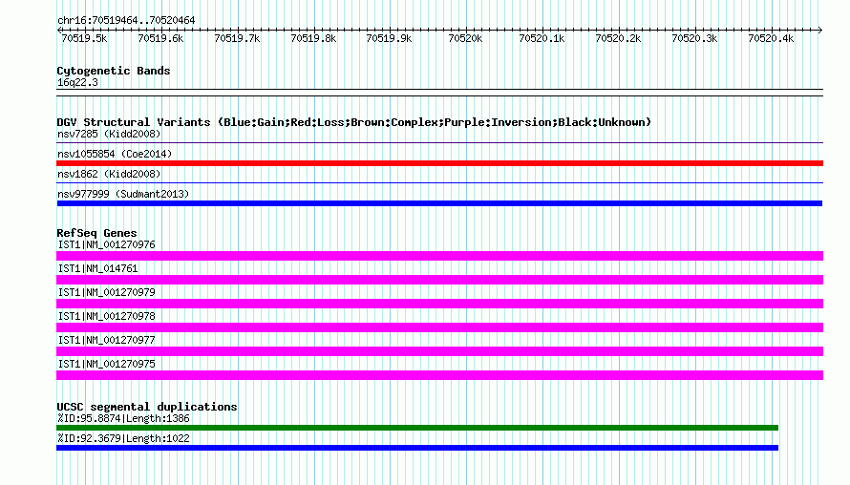The width and height of the screenshot is (850, 485).
Task: Click the green segmental duplication bar
Action: click(417, 428)
